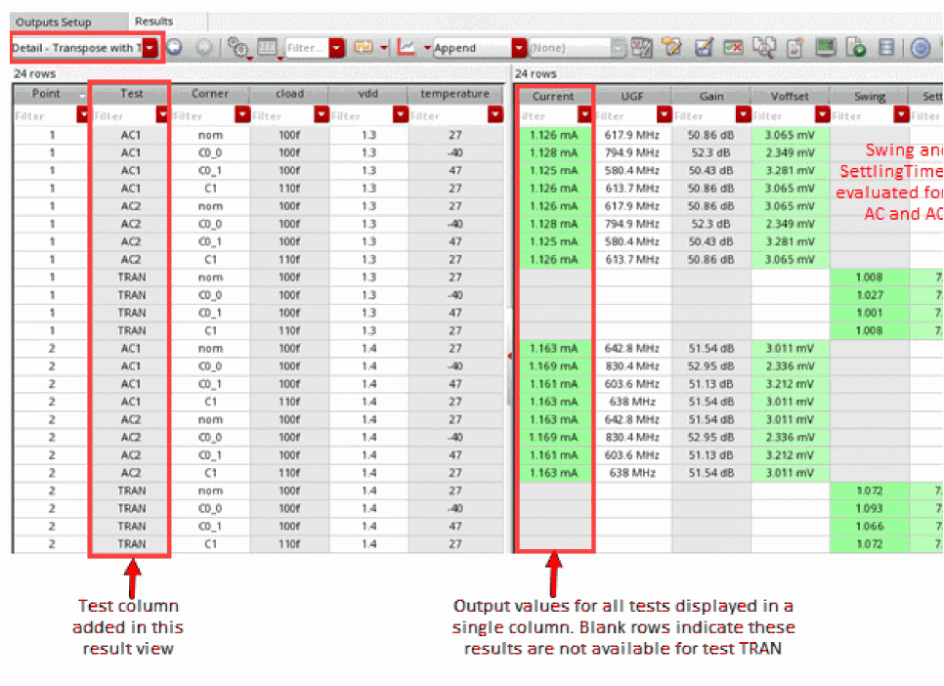Sort by the UGF column header

(632, 97)
